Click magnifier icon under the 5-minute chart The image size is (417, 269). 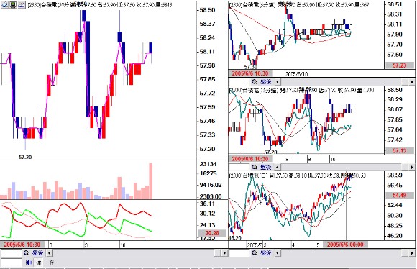click(255, 82)
